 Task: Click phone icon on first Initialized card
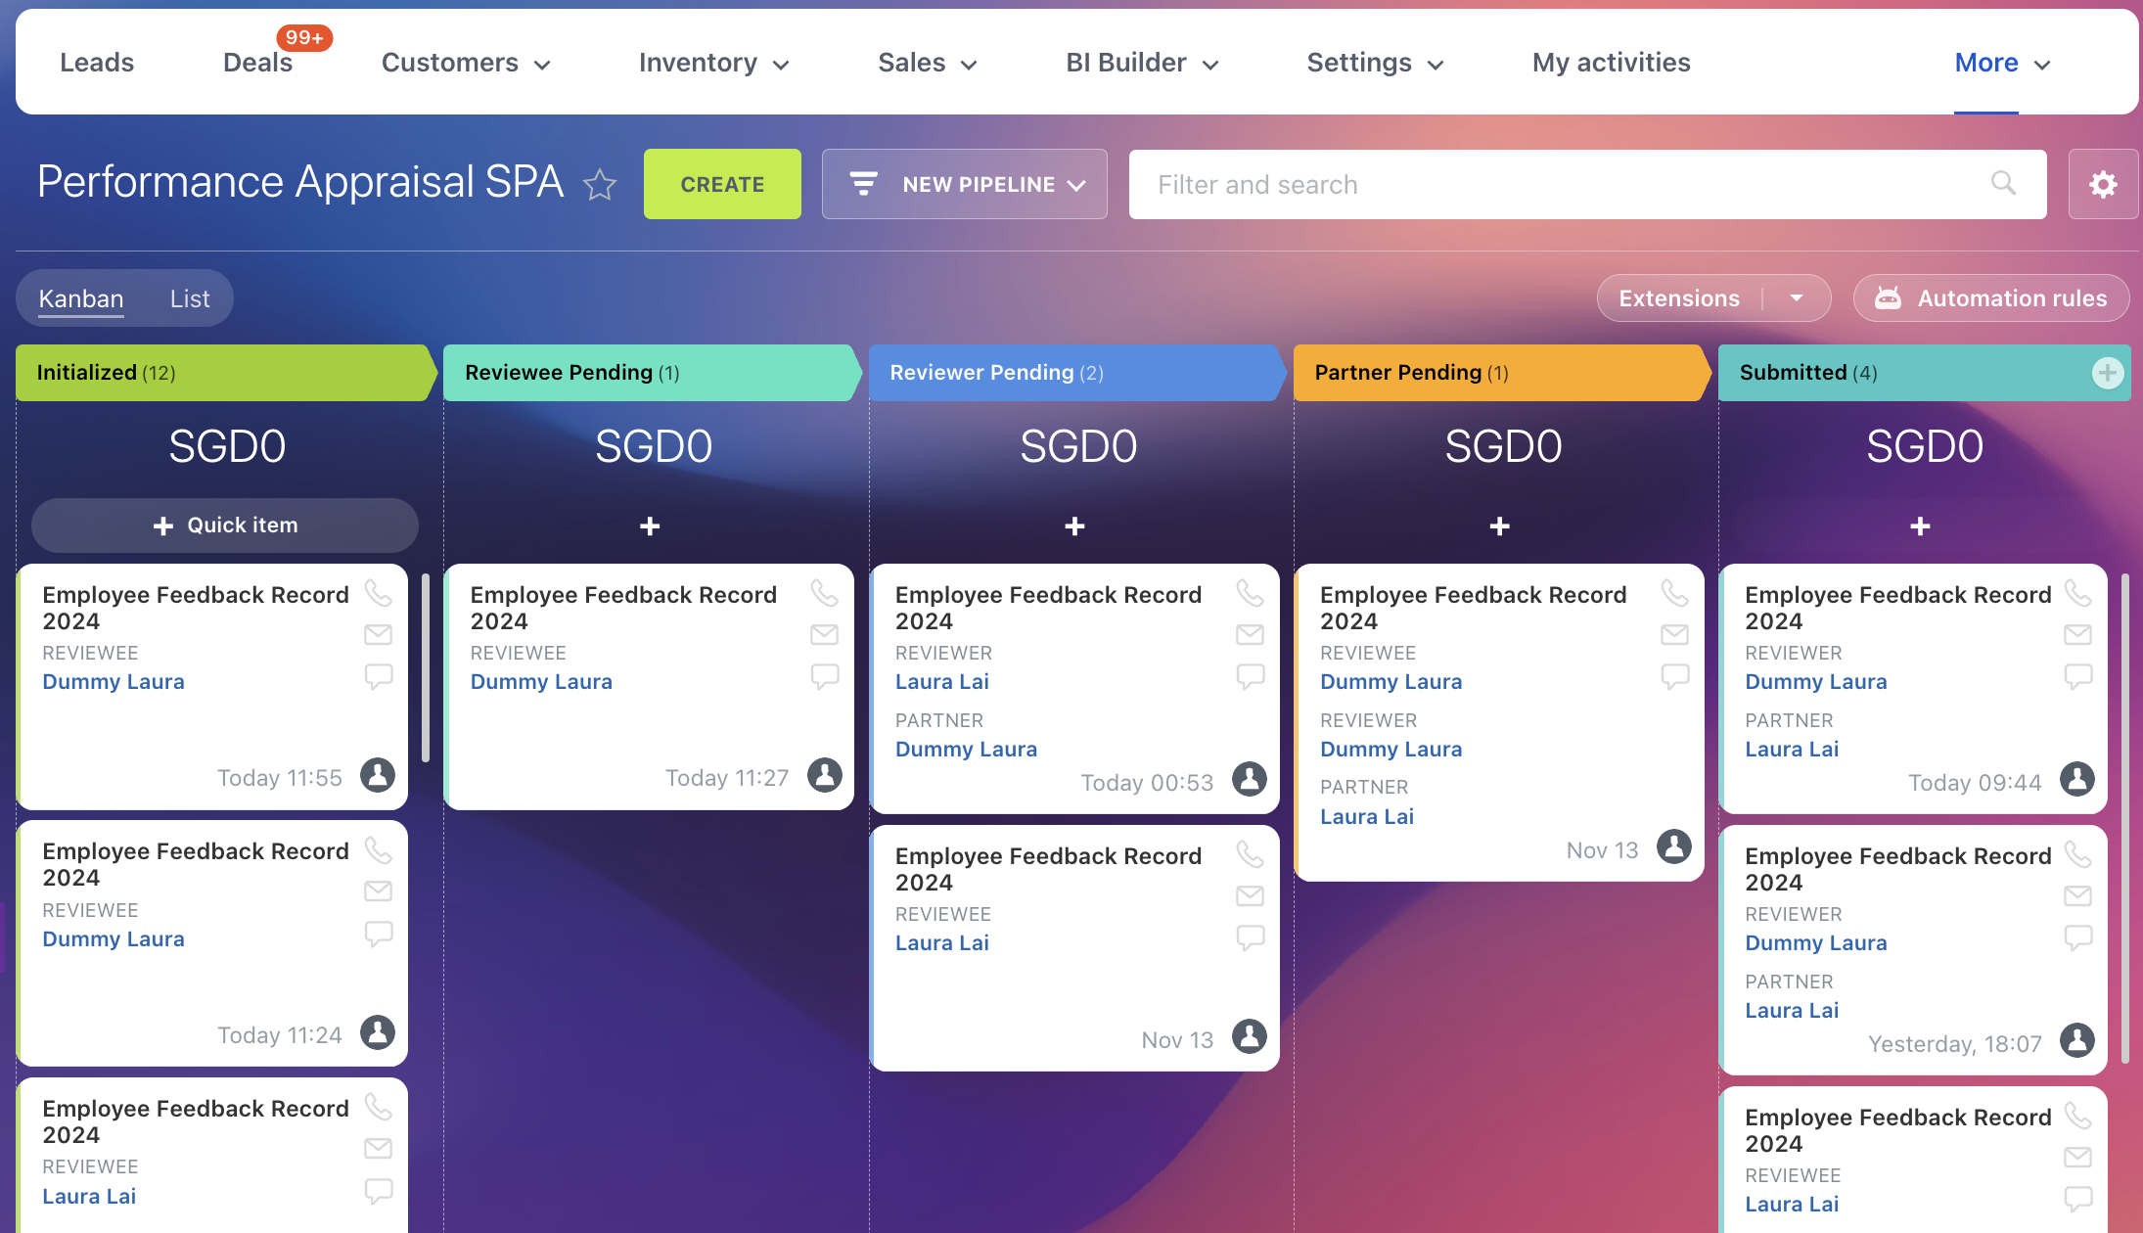click(378, 593)
